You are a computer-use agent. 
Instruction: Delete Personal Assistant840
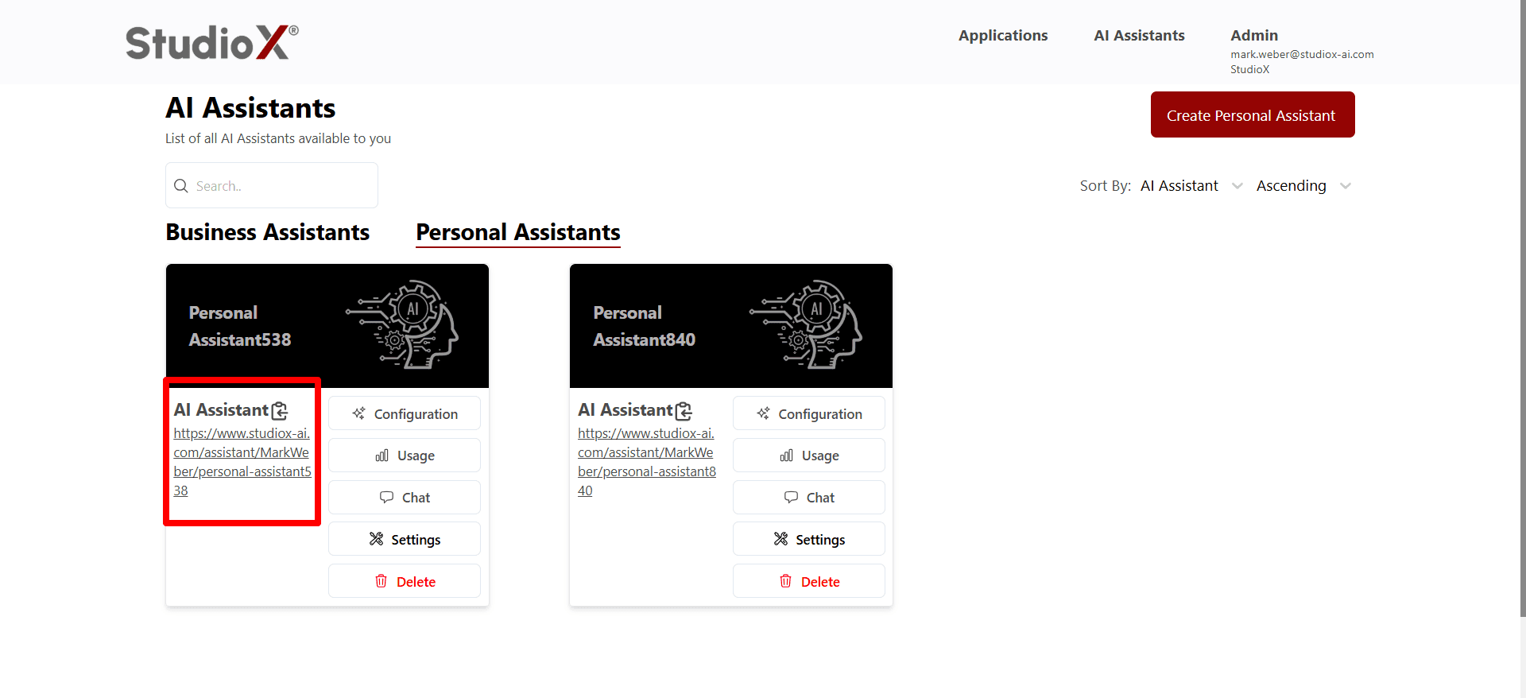click(808, 582)
